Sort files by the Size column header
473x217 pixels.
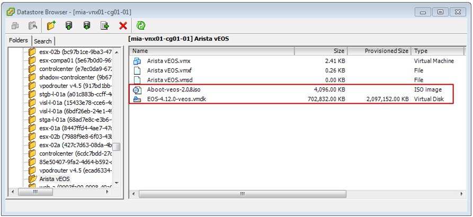point(321,51)
